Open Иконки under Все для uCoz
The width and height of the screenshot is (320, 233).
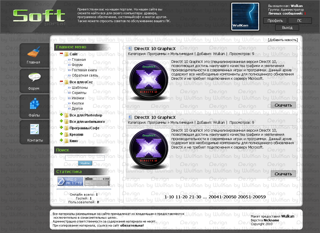tap(78, 98)
